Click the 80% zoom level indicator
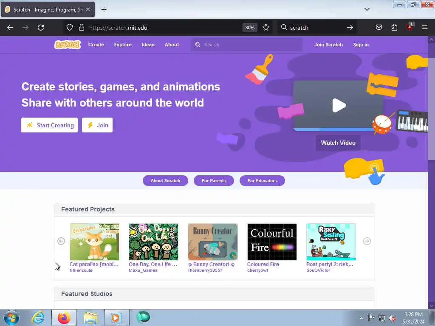The height and width of the screenshot is (326, 435). pyautogui.click(x=250, y=28)
